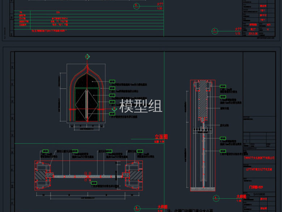The width and height of the screenshot is (282, 212).
Task: Select the M25 value in upper title block
Action: 269,25
